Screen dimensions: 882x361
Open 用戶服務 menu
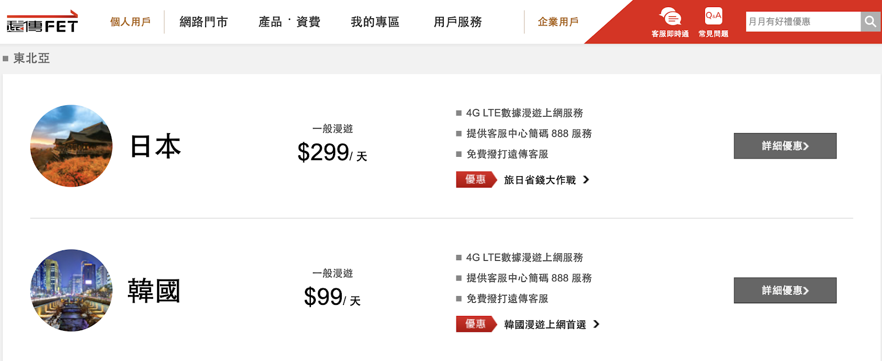pyautogui.click(x=458, y=22)
